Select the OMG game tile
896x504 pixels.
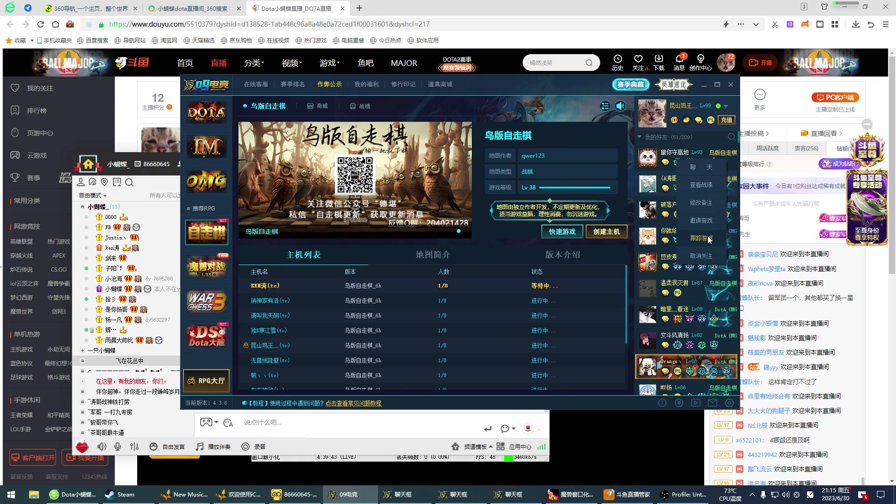tap(207, 181)
